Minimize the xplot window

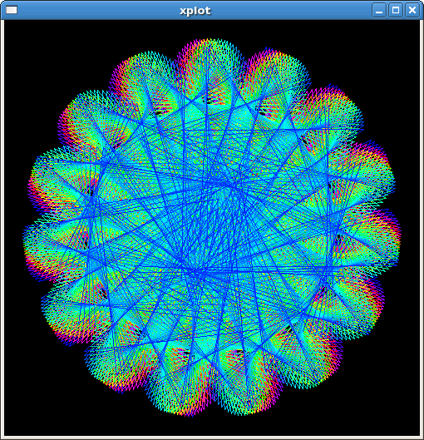(x=379, y=10)
